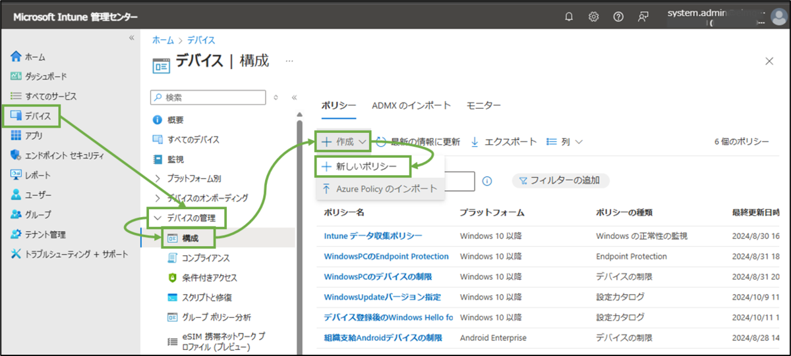The width and height of the screenshot is (791, 356).
Task: Close the デバイス | 構成 blade
Action: coord(769,61)
